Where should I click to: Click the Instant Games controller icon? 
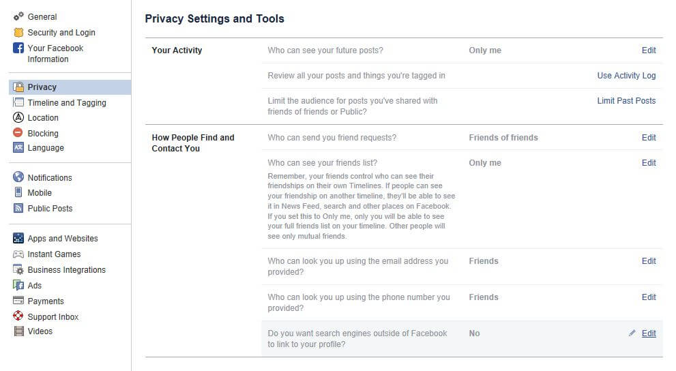pos(18,254)
